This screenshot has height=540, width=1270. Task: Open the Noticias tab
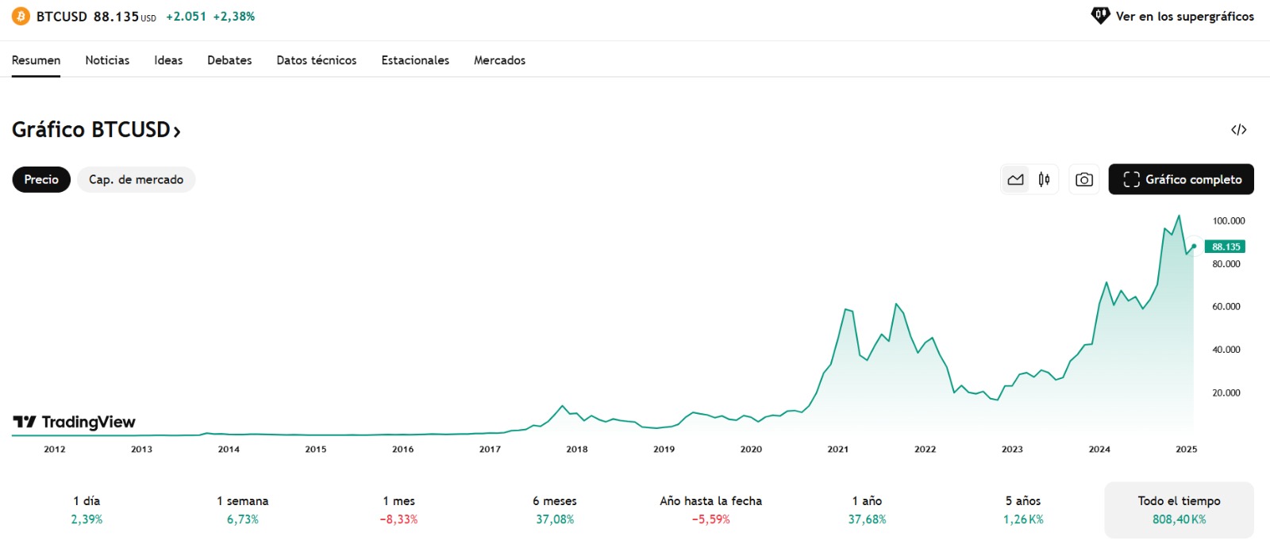pyautogui.click(x=107, y=60)
